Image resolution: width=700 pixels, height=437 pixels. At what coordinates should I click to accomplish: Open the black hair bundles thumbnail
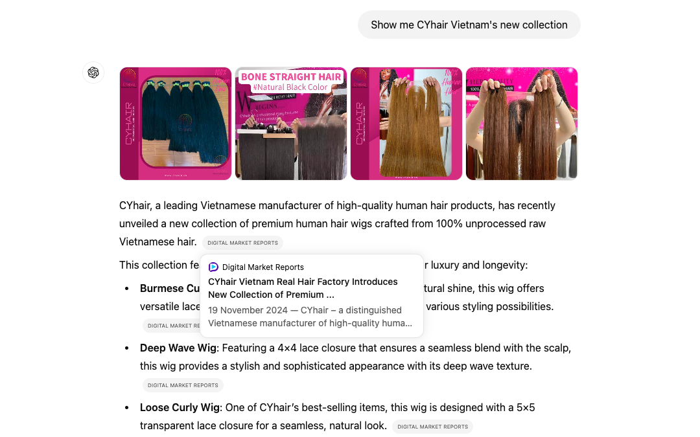pos(176,124)
